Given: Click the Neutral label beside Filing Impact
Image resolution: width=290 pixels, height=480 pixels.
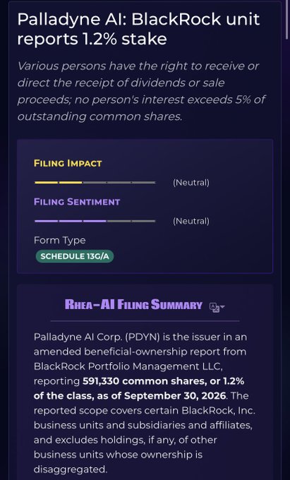Looking at the screenshot, I should pos(191,183).
